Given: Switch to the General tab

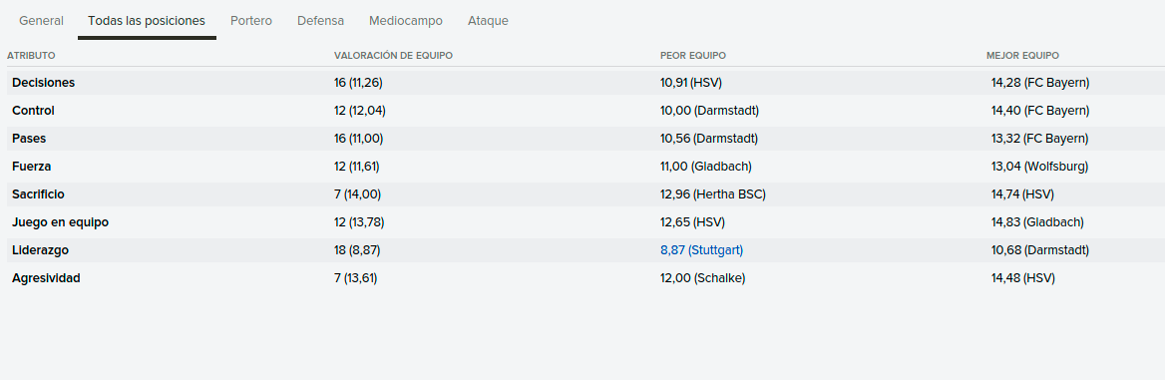Looking at the screenshot, I should point(41,21).
